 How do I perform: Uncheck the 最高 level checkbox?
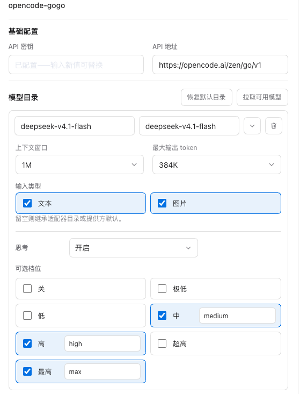point(27,371)
